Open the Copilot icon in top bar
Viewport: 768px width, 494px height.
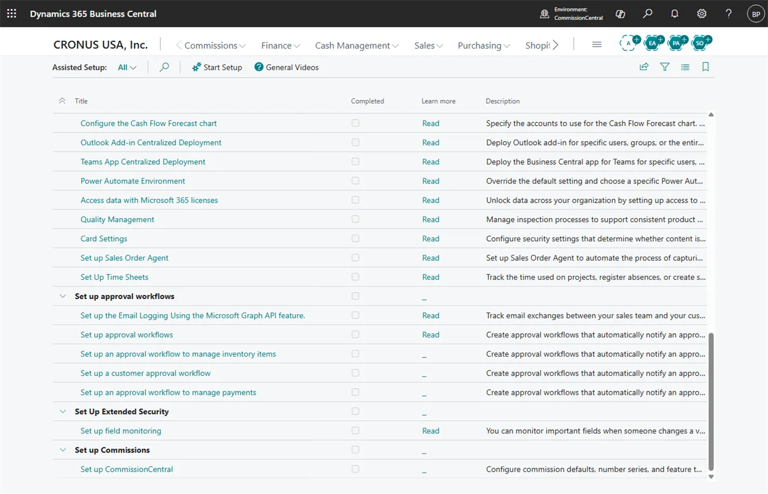click(620, 14)
